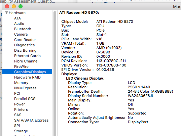Show Power information

[x=20, y=104]
